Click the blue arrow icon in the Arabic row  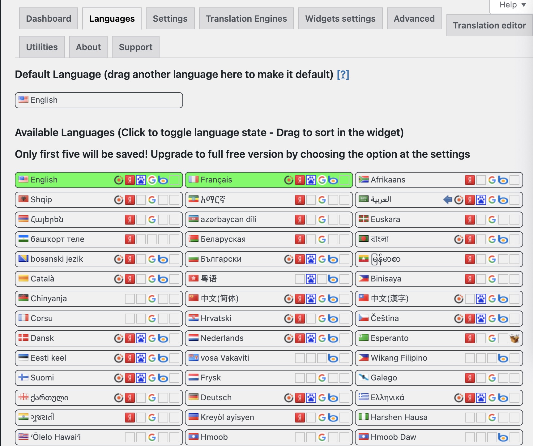[447, 200]
